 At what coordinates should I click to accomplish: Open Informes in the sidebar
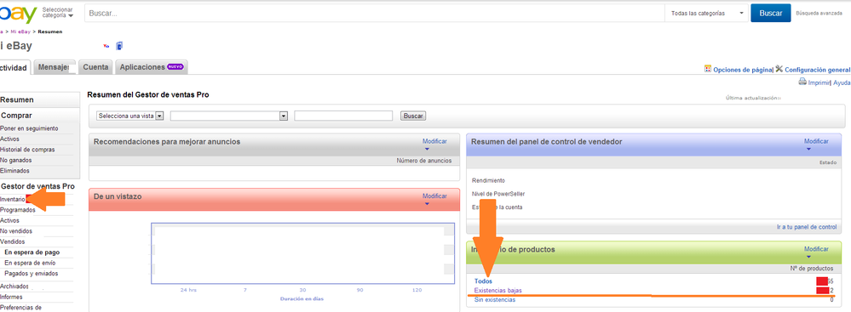point(11,297)
